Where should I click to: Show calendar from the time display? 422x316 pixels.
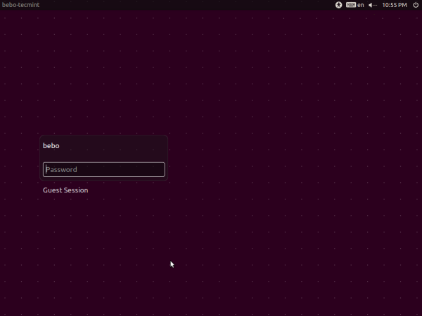[394, 5]
